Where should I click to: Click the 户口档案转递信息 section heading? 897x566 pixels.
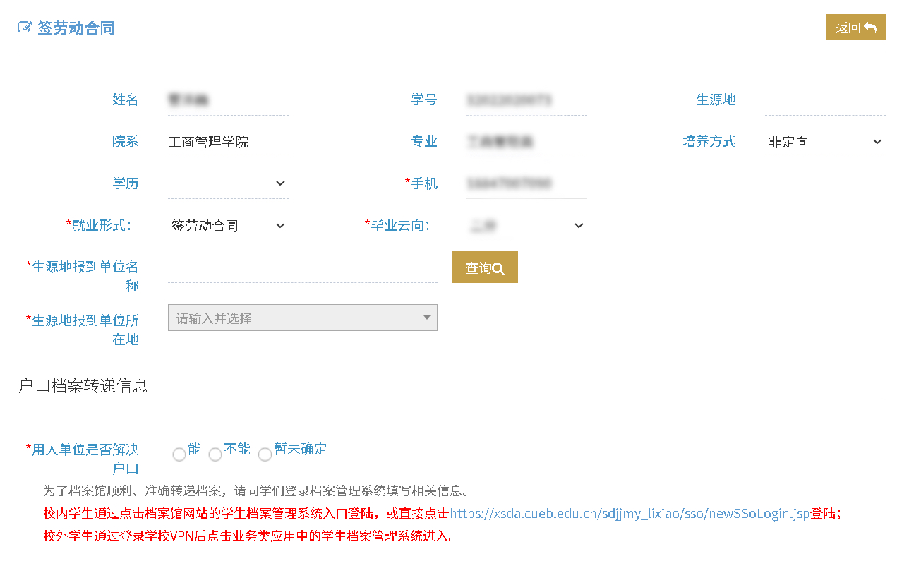(83, 385)
